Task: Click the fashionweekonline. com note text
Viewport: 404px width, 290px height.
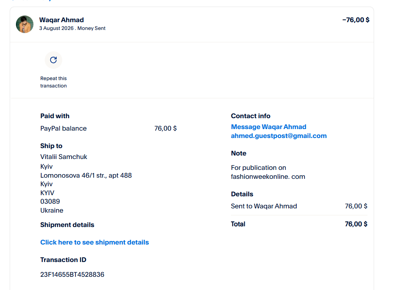Action: pos(268,176)
